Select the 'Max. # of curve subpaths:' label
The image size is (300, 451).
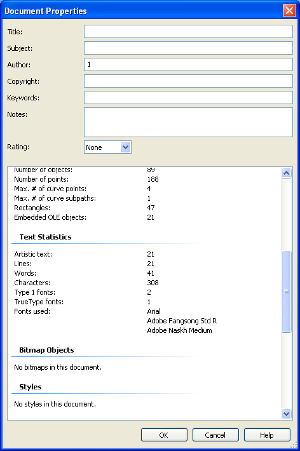pyautogui.click(x=55, y=198)
